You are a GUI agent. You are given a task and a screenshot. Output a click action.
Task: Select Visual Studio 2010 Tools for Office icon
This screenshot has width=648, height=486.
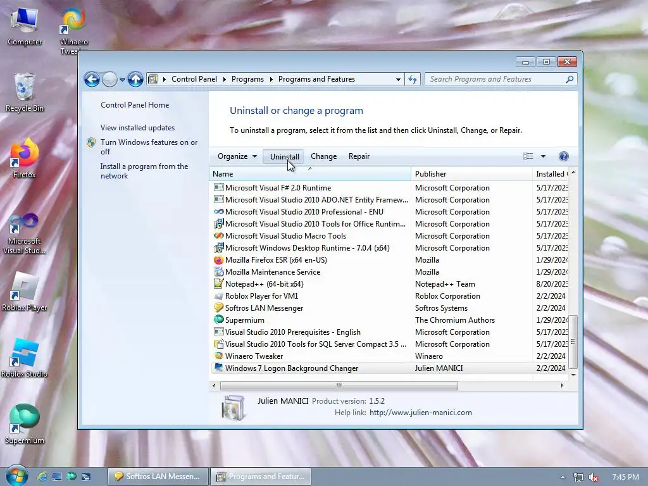coord(218,223)
